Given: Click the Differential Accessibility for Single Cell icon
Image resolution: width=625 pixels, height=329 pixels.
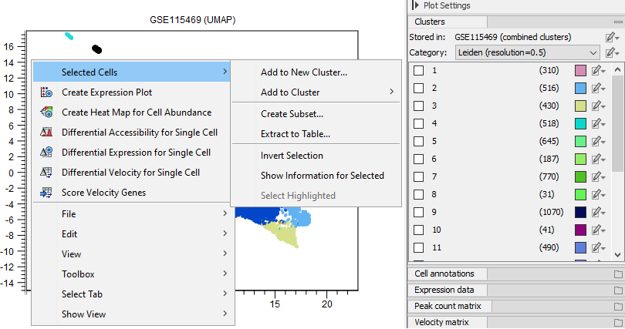Looking at the screenshot, I should pyautogui.click(x=46, y=133).
